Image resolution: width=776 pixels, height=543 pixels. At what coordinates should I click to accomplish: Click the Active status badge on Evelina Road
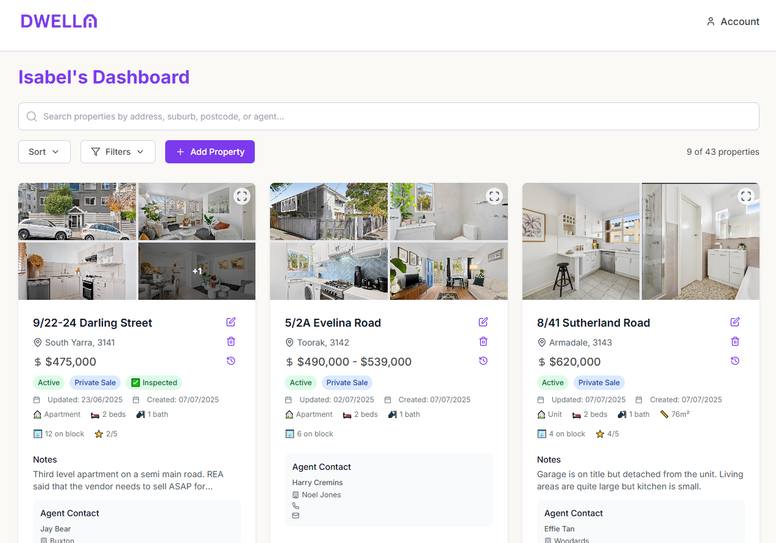[301, 382]
